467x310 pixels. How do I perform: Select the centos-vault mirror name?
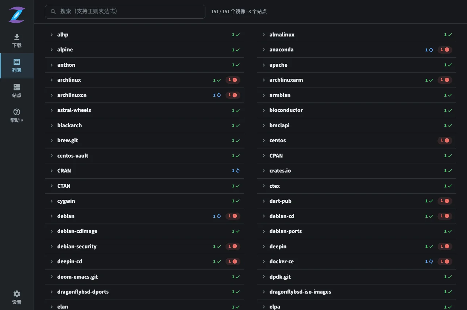[x=73, y=156]
